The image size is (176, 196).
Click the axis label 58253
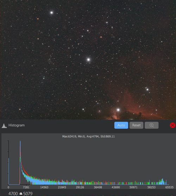click(x=151, y=187)
